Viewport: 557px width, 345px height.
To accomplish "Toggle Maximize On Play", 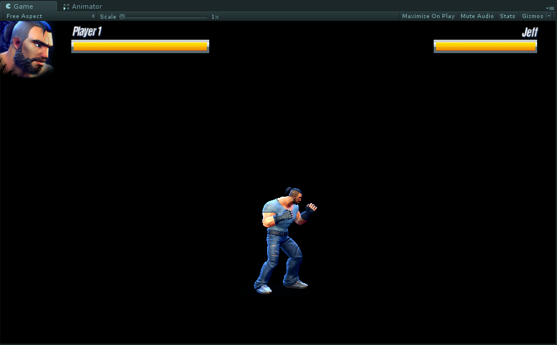I will [428, 16].
